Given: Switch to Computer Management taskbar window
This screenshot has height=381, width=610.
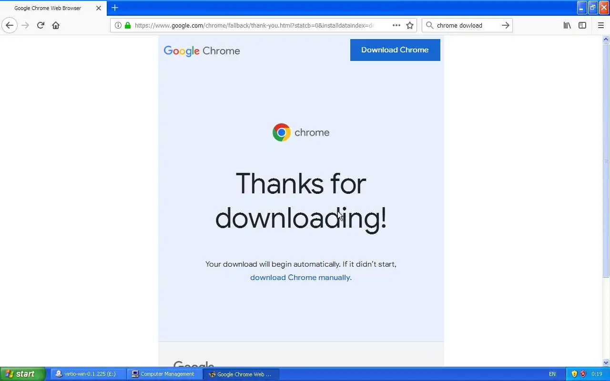Looking at the screenshot, I should [x=165, y=374].
